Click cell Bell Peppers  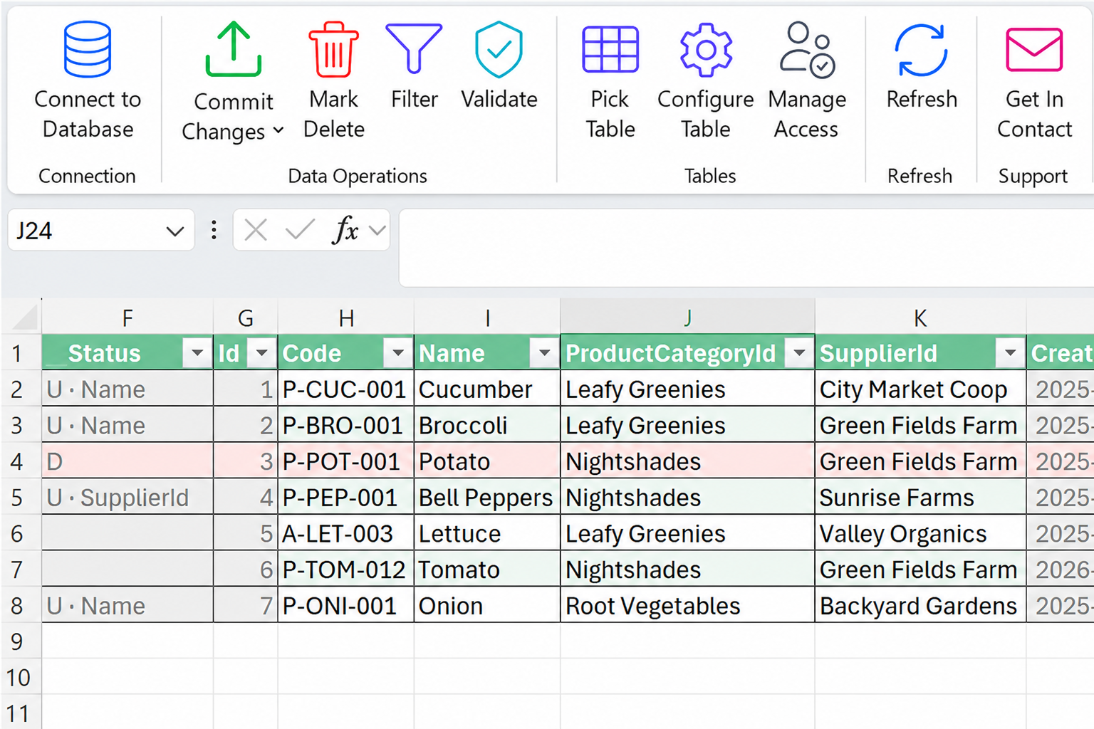pos(487,498)
